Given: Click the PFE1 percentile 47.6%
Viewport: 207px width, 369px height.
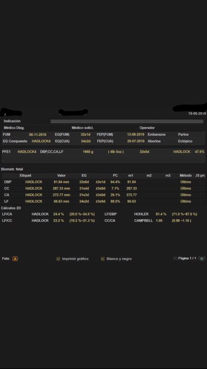Looking at the screenshot, I should pyautogui.click(x=200, y=152).
